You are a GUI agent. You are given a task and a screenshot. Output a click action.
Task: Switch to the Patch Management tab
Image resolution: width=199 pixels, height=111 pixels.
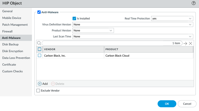(15, 25)
